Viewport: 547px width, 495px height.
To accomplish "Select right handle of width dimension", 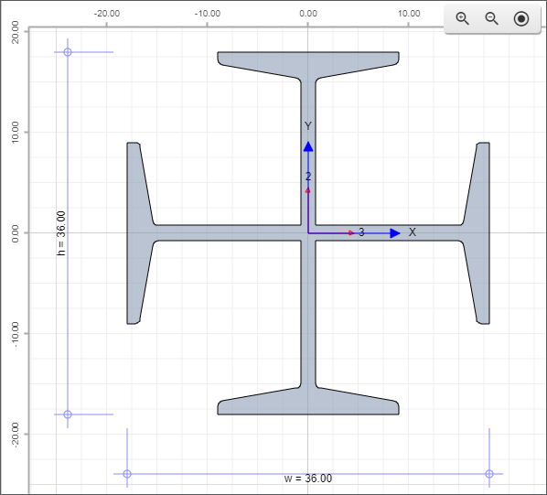I will point(489,474).
